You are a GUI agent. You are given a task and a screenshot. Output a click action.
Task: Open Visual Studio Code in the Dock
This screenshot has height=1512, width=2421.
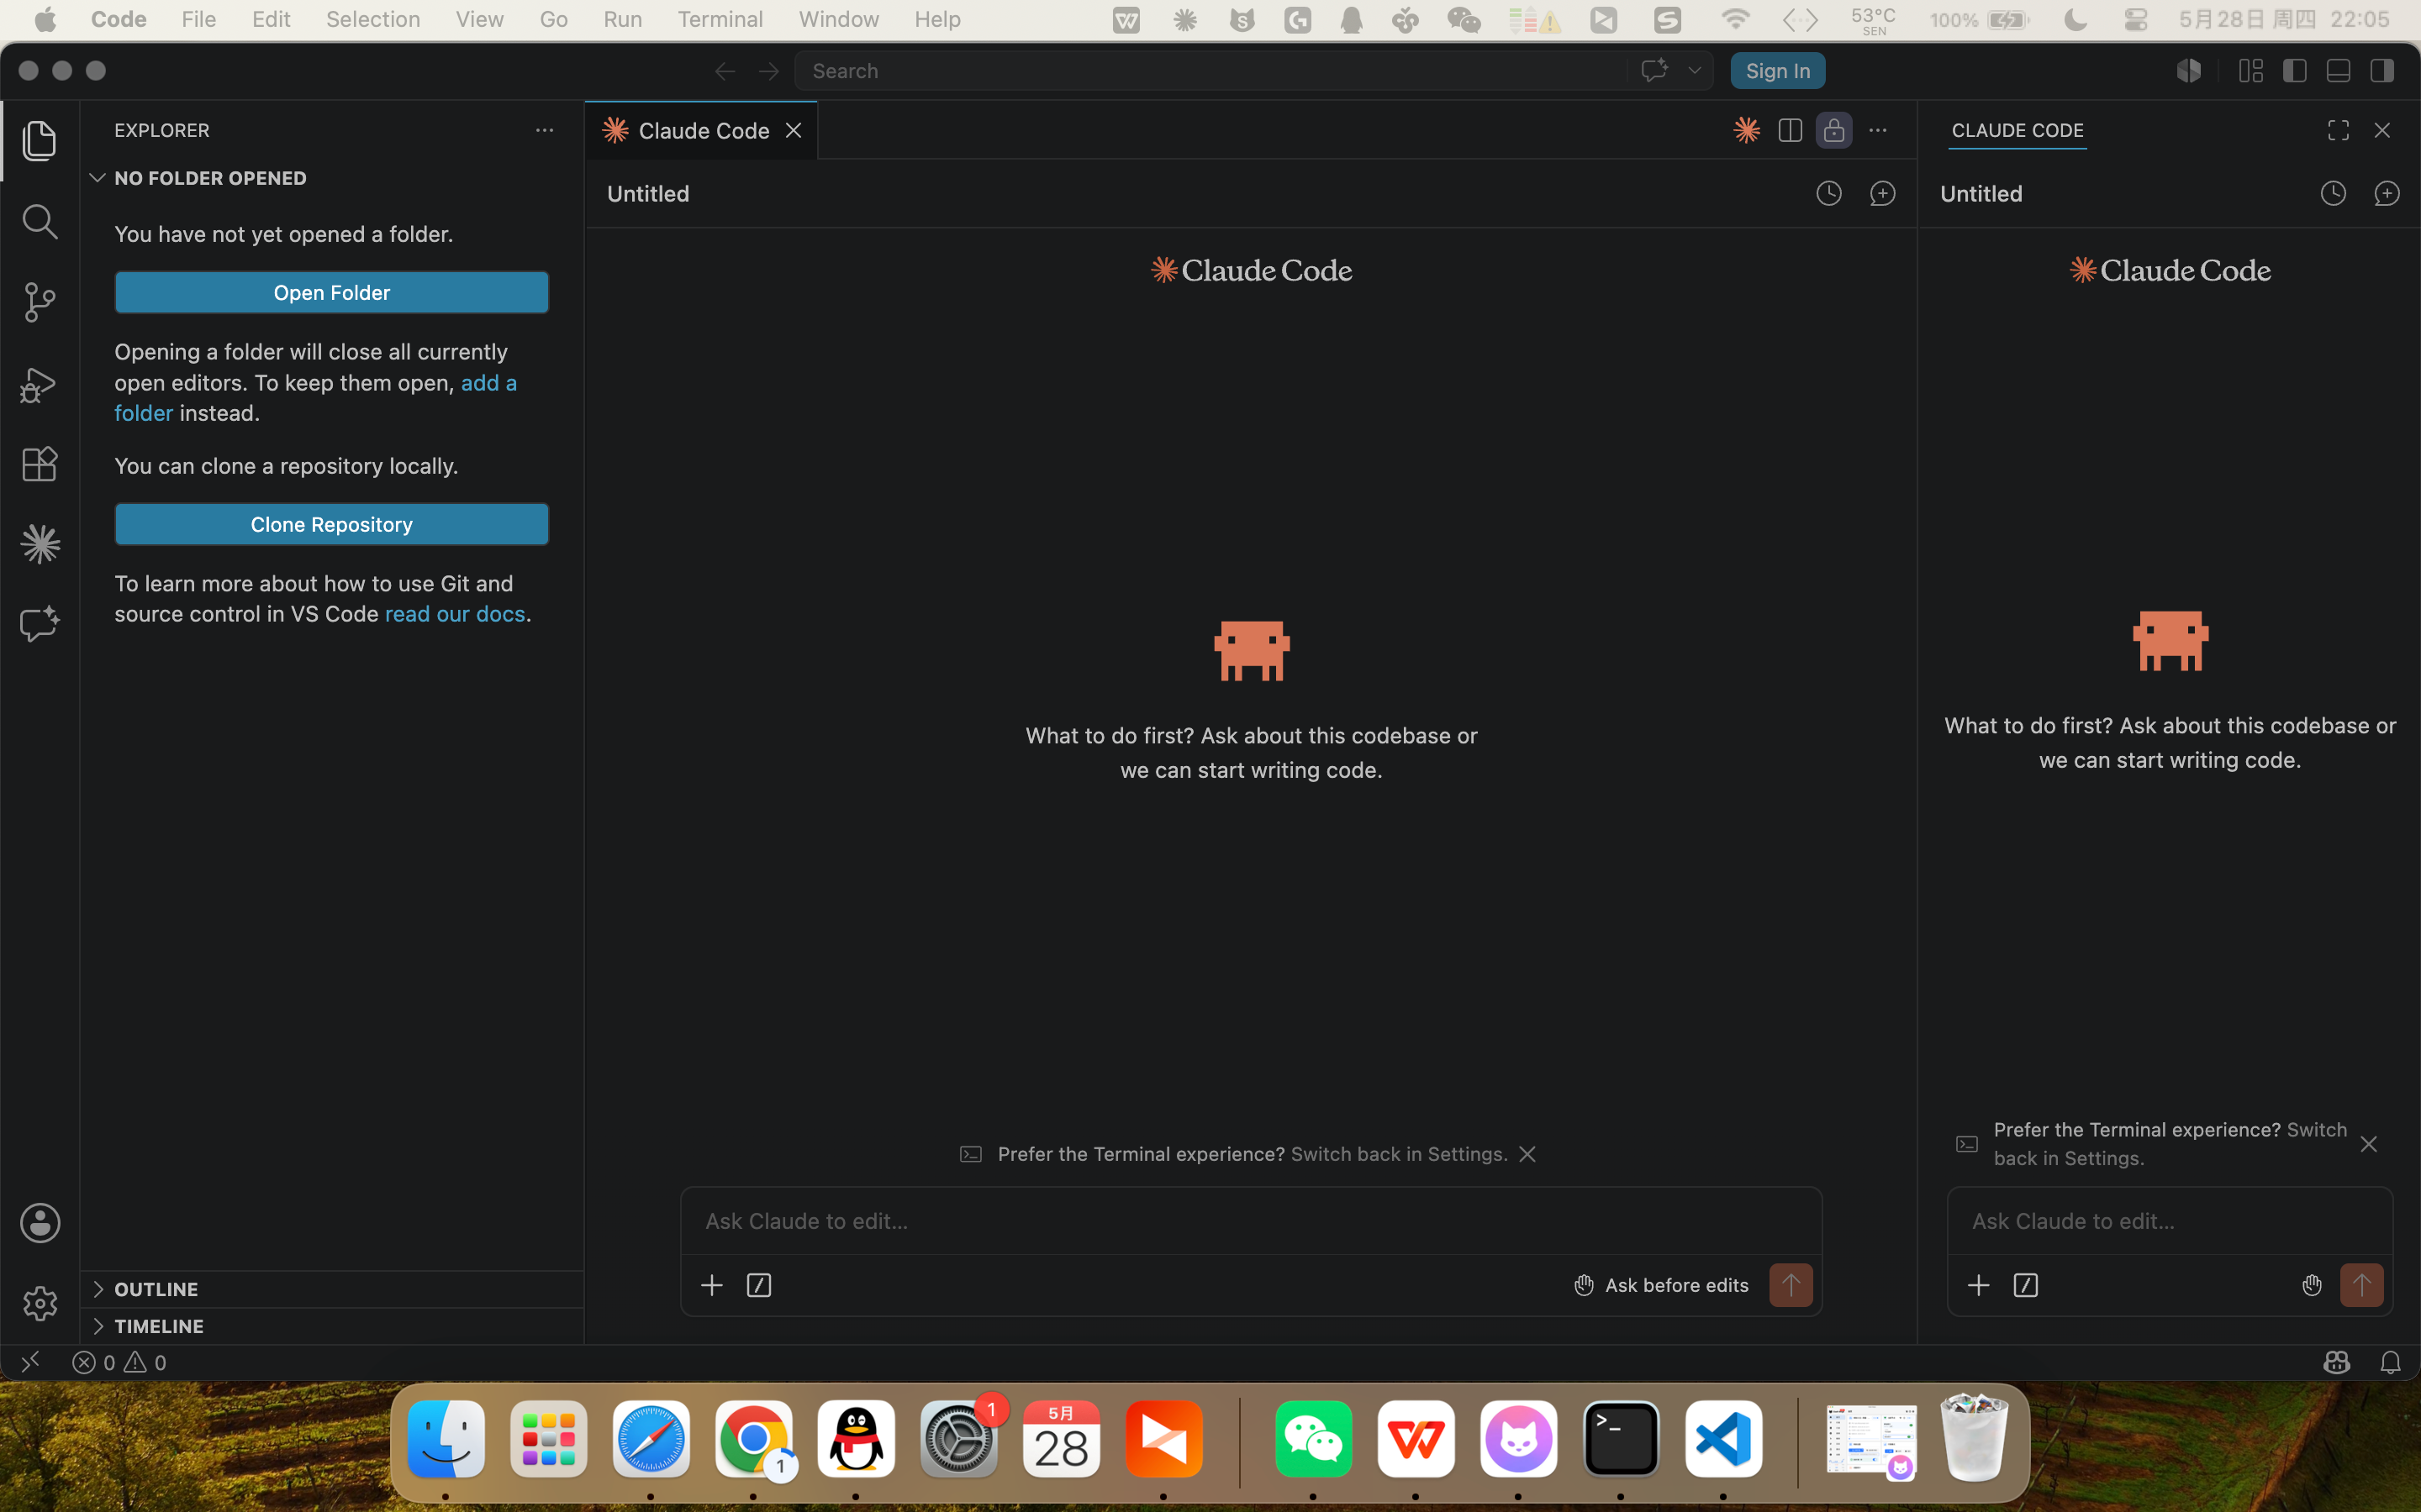[x=1722, y=1440]
